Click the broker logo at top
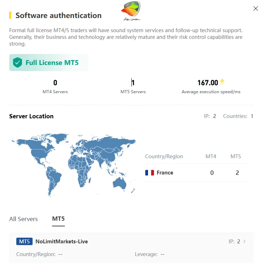 coord(131,11)
